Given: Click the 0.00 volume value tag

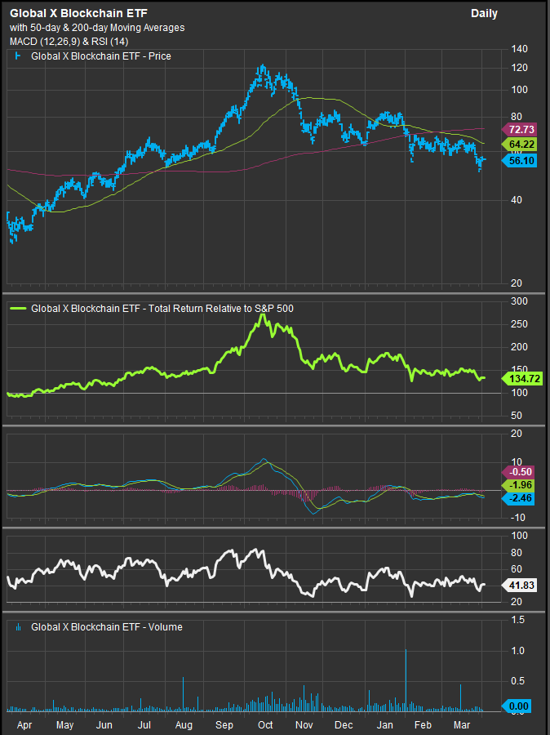Looking at the screenshot, I should click(520, 706).
